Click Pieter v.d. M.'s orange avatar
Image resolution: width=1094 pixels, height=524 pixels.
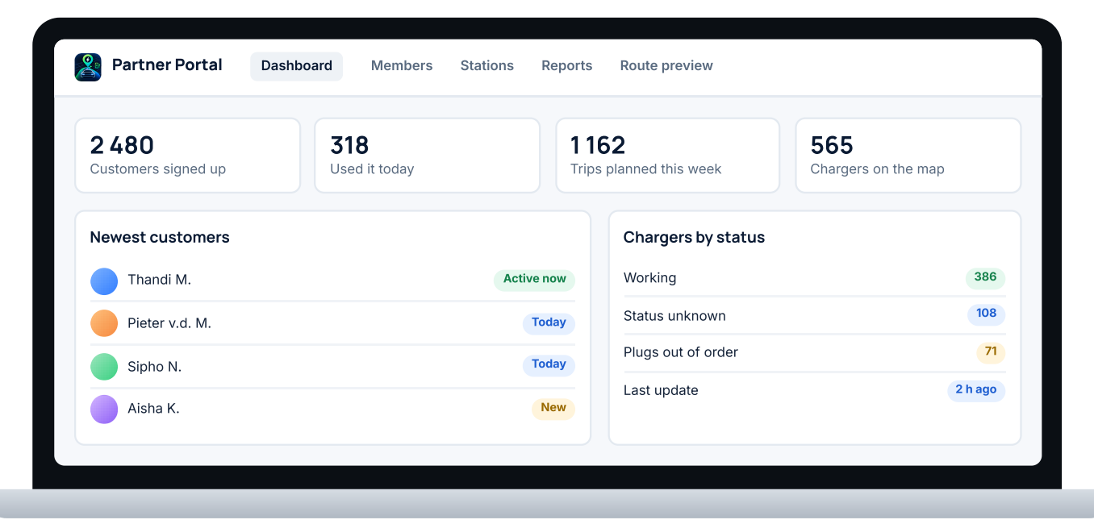click(104, 323)
